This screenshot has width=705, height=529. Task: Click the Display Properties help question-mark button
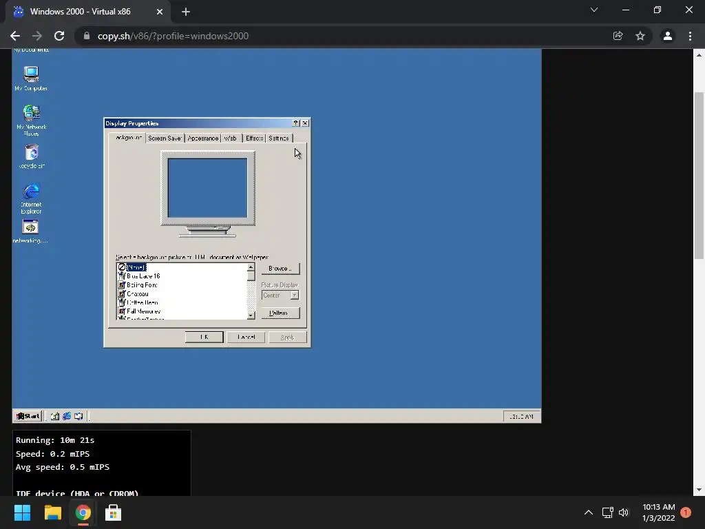[x=296, y=123]
